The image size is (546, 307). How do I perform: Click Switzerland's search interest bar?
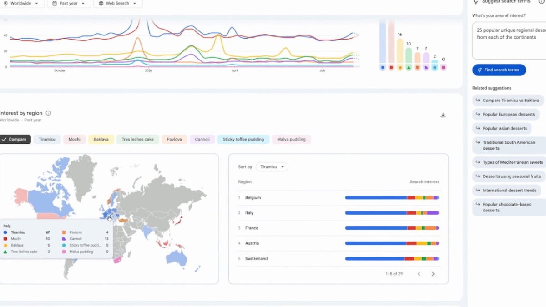(392, 259)
